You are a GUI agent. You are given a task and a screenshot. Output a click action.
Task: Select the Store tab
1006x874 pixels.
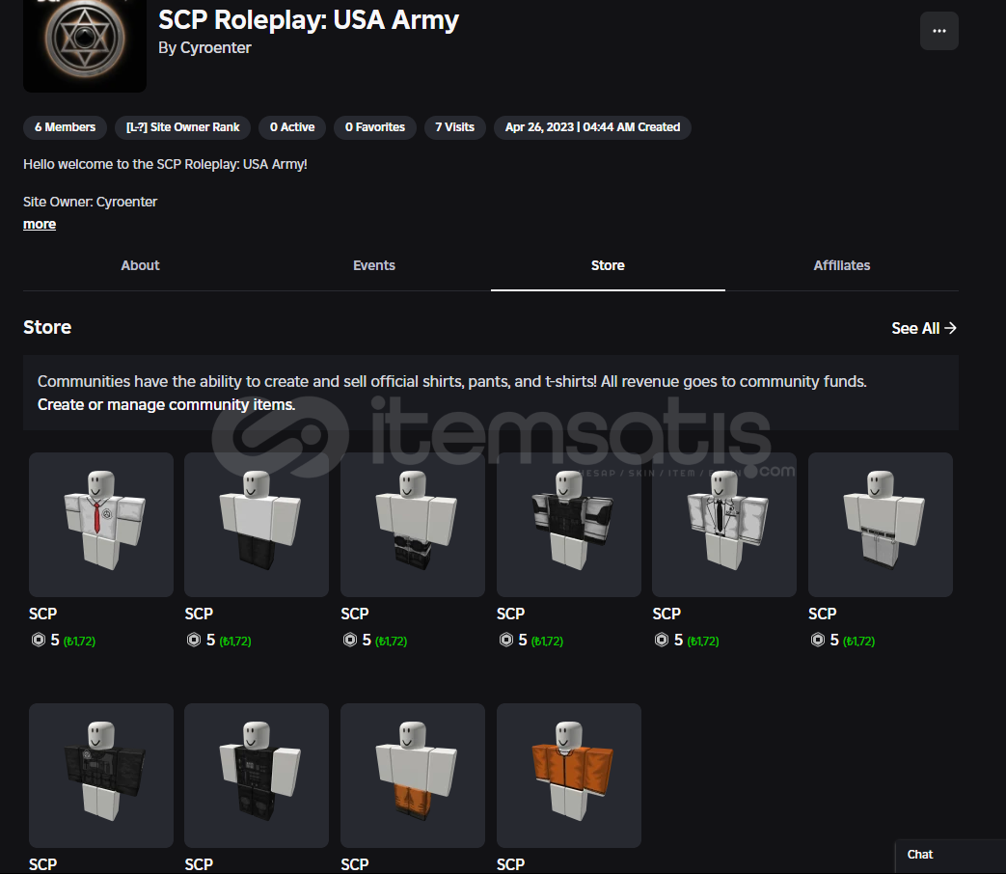click(x=608, y=265)
